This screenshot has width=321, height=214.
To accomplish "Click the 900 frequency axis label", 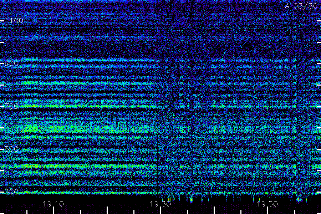I will 11,63.
